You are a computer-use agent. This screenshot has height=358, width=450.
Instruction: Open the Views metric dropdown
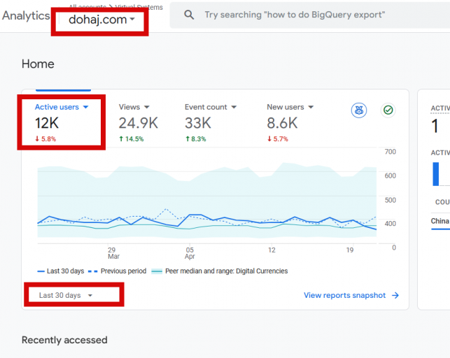point(147,108)
